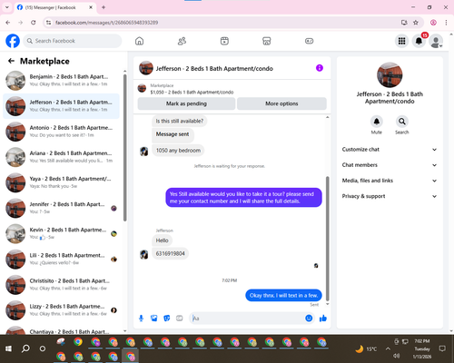Open Chrome three-dot menu
The height and width of the screenshot is (363, 454).
click(x=446, y=23)
